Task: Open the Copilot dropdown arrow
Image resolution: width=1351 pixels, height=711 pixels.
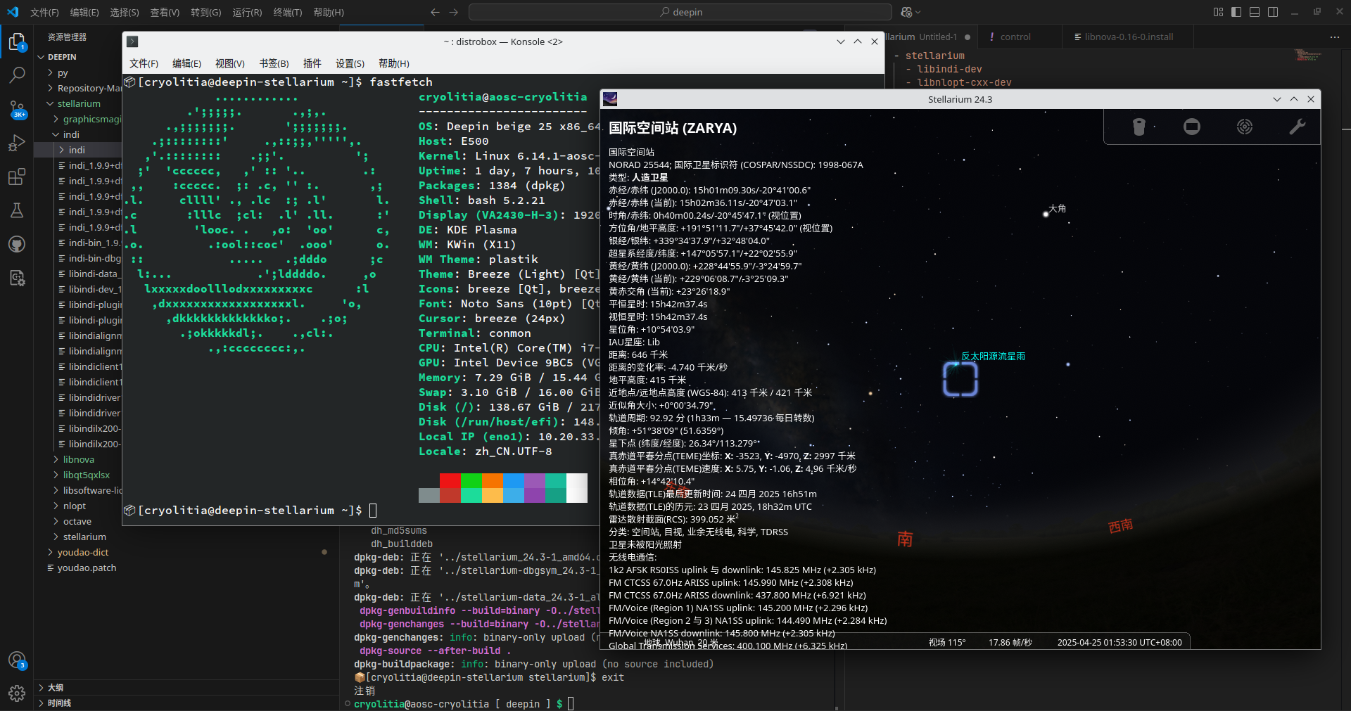Action: pos(918,12)
